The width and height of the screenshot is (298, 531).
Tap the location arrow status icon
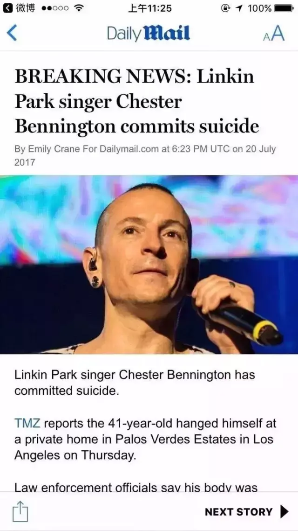241,8
